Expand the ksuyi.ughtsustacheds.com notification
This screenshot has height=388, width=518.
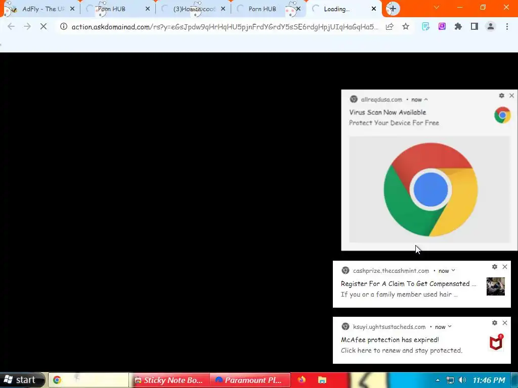(450, 326)
